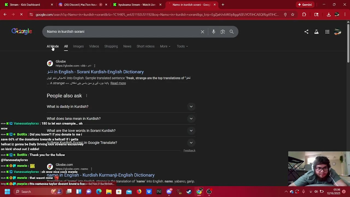The image size is (350, 197).
Task: Select the Short videos search tab
Action: (x=145, y=46)
